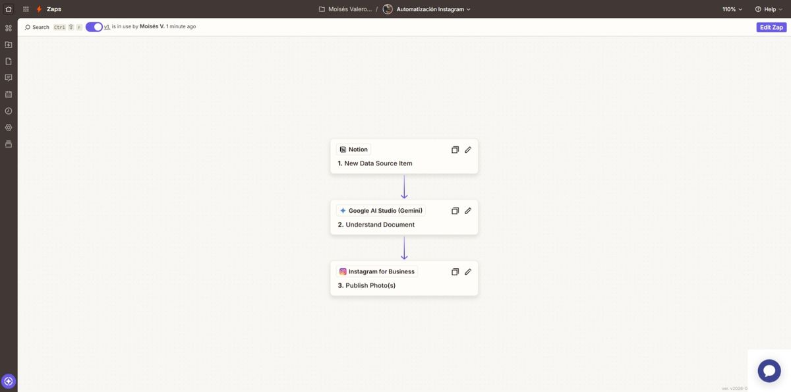Click the orange Zaps lightning logo
The height and width of the screenshot is (392, 791).
(x=39, y=9)
